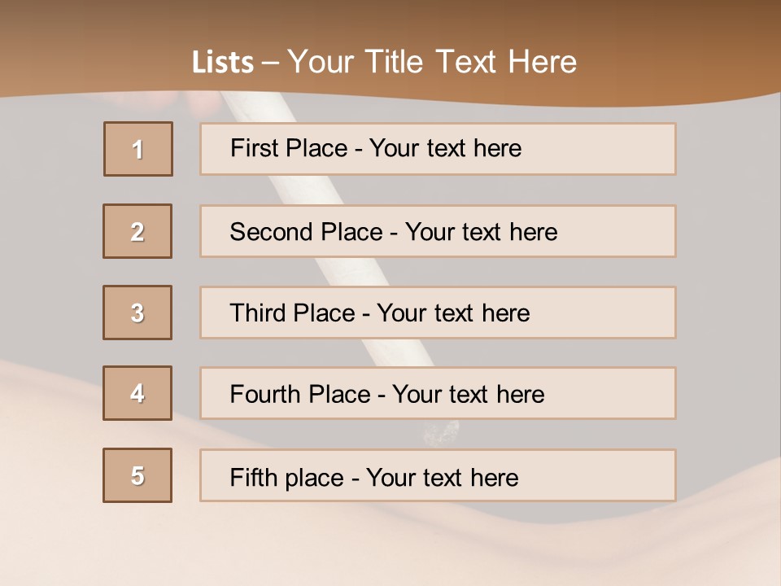Click "Your Title Text Here" in the heading
Viewport: 781px width, 586px height.
[x=432, y=62]
